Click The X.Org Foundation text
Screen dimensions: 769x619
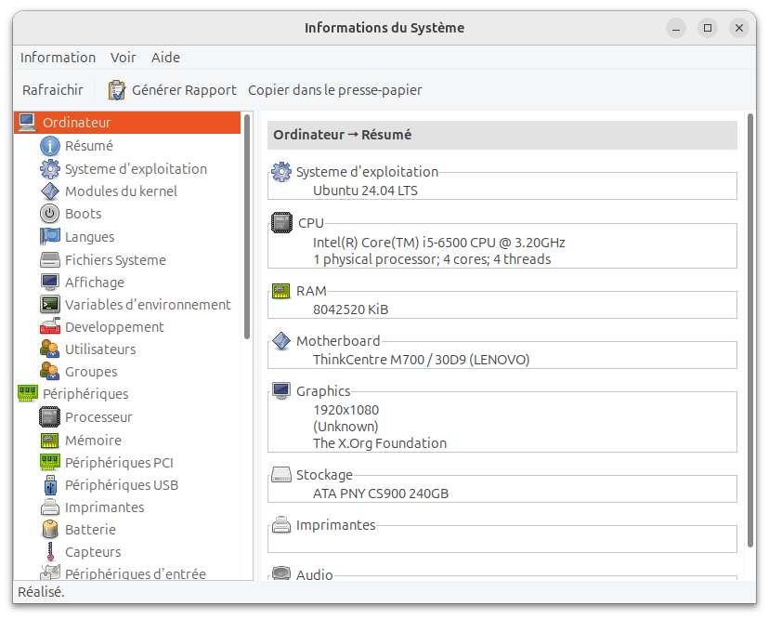380,442
